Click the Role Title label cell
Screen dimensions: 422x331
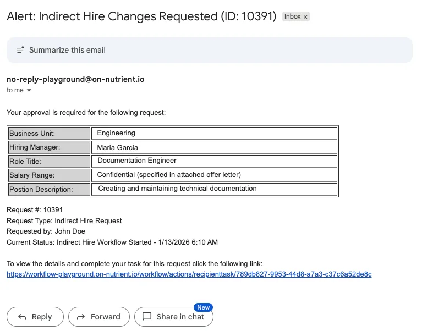pos(50,161)
